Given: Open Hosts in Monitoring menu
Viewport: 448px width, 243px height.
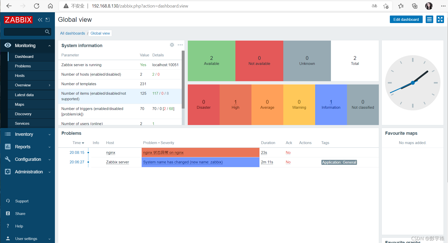Looking at the screenshot, I should pos(31,76).
